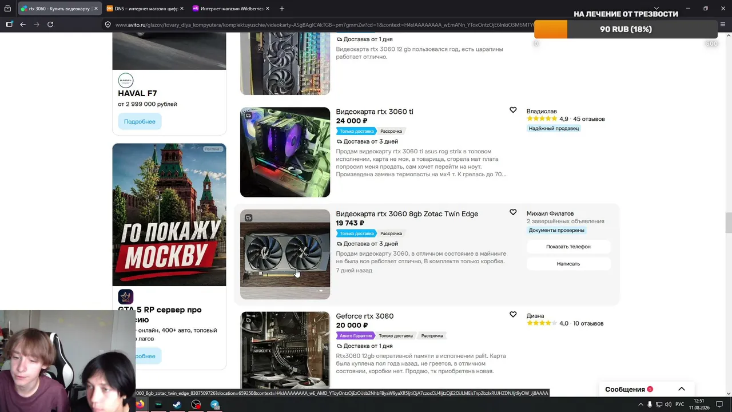The height and width of the screenshot is (412, 732).
Task: Open listing Видеокарта rtx 3060 ti
Action: (375, 112)
